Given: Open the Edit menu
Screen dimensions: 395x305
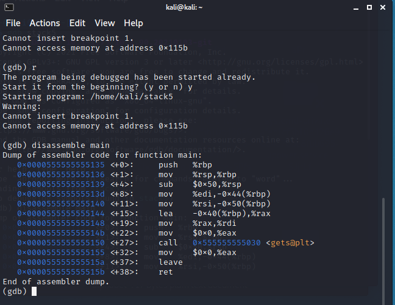Looking at the screenshot, I should 77,23.
